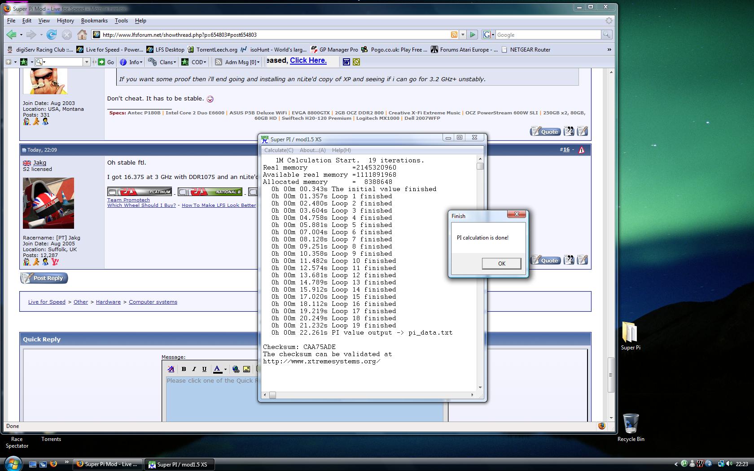This screenshot has height=471, width=754.
Task: Open the Back button history dropdown arrow
Action: tap(21, 35)
